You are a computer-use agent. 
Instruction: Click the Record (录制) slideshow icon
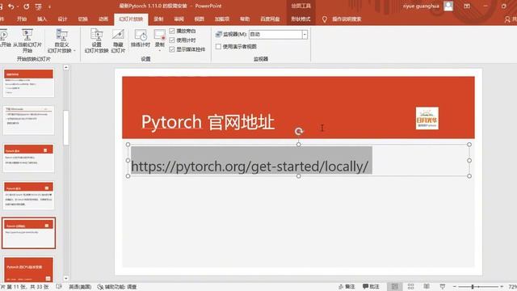[160, 36]
